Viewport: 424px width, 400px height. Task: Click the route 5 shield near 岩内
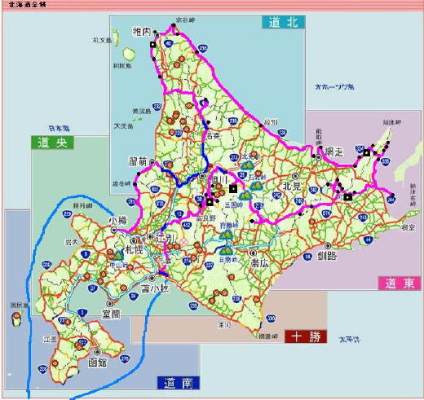(x=86, y=254)
